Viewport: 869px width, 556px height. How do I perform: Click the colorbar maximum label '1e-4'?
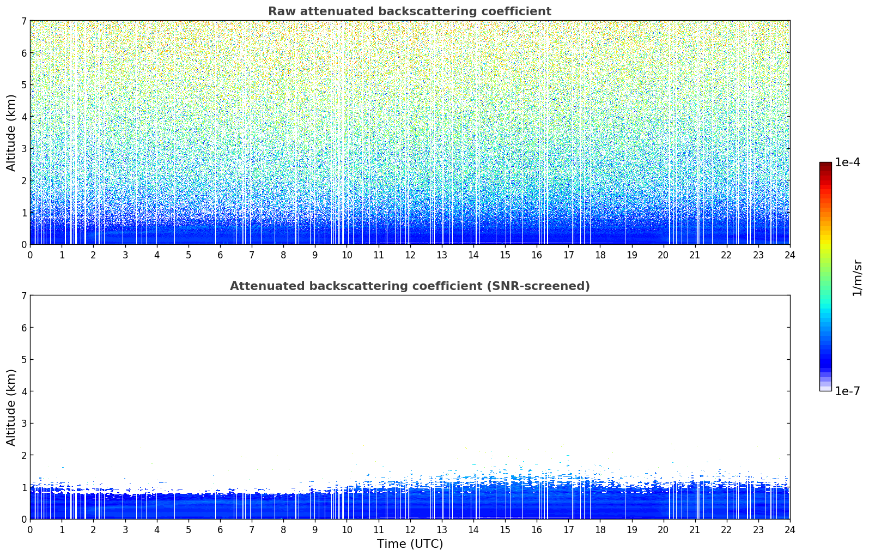tap(847, 162)
